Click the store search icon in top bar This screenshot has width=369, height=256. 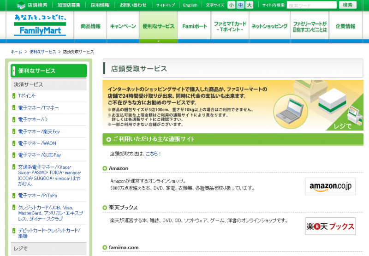(21, 5)
